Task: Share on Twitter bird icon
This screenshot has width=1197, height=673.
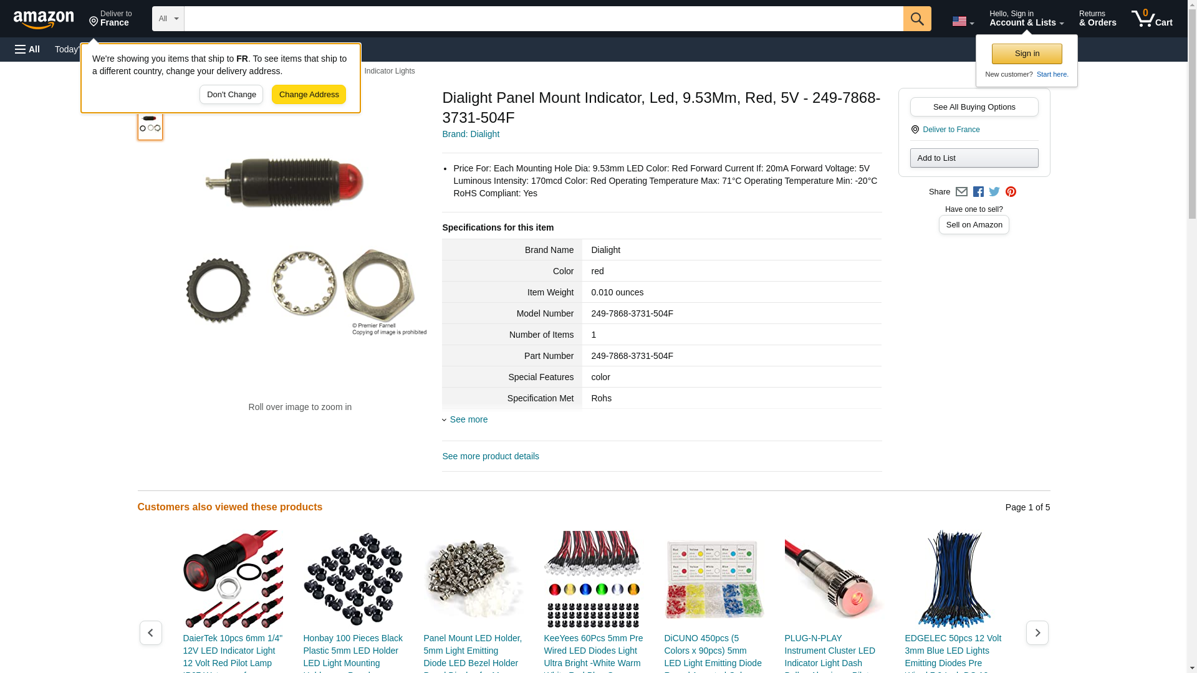Action: click(x=994, y=192)
